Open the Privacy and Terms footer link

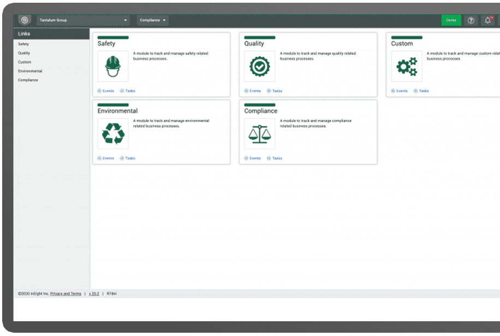(66, 294)
